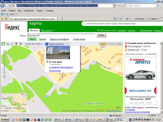Click the address bar page icon
This screenshot has width=163, height=122.
click(14, 6)
